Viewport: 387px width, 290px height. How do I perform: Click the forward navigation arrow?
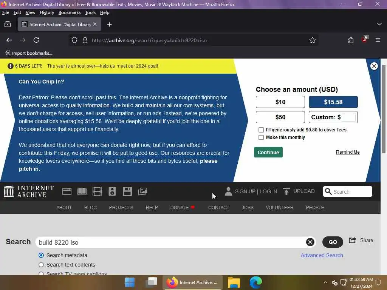(23, 40)
